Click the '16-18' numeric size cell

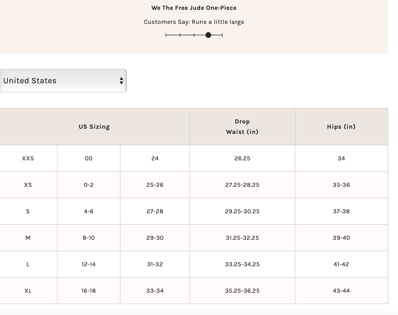coord(89,291)
